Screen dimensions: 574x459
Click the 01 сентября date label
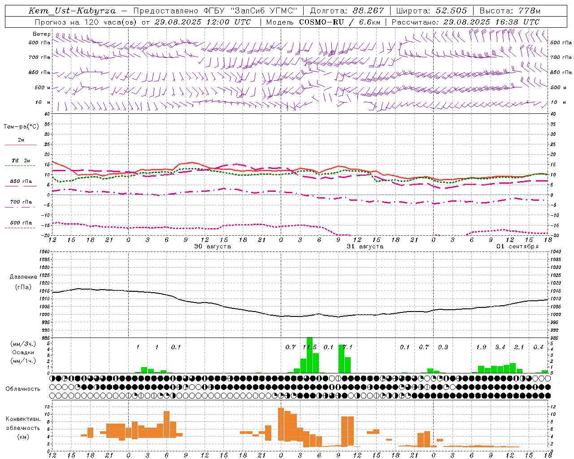(517, 247)
